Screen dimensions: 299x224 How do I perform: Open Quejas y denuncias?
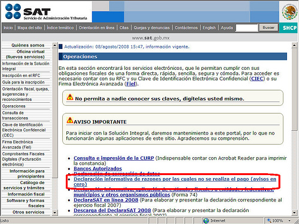[152, 27]
